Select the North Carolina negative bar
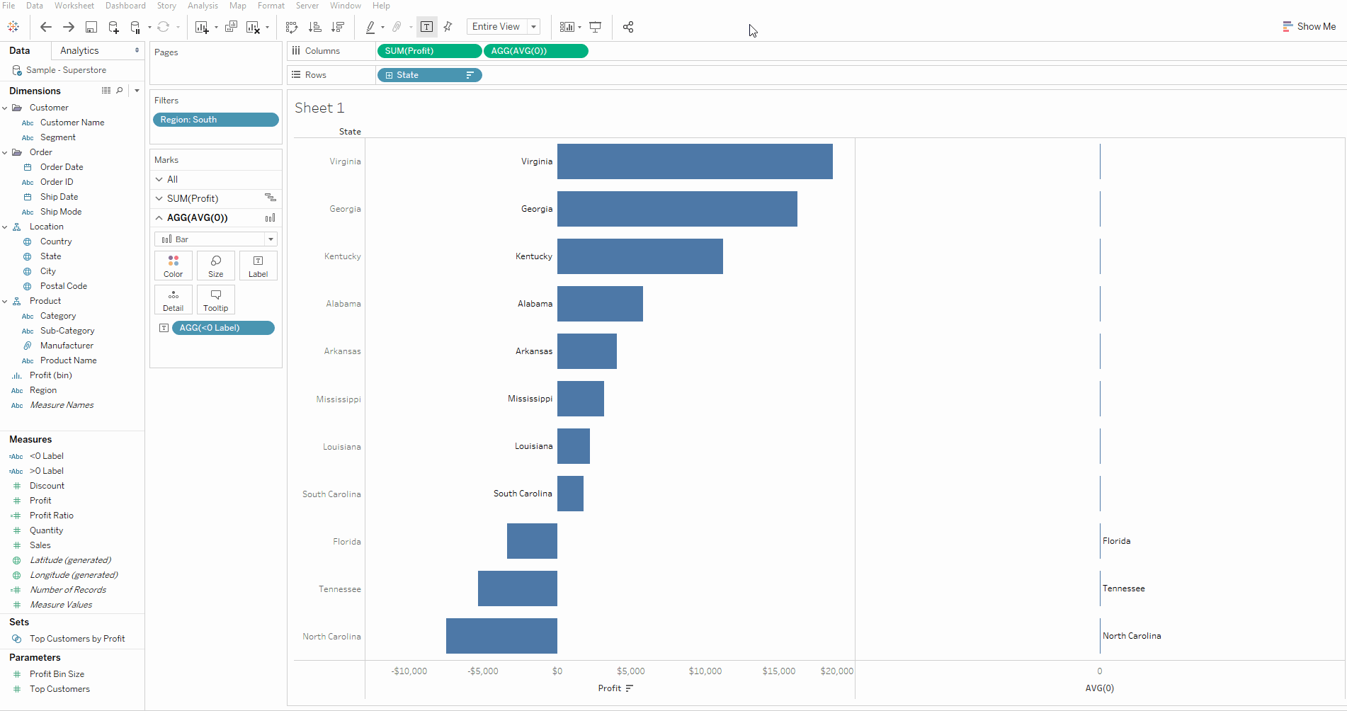Viewport: 1347px width, 711px height. tap(501, 636)
